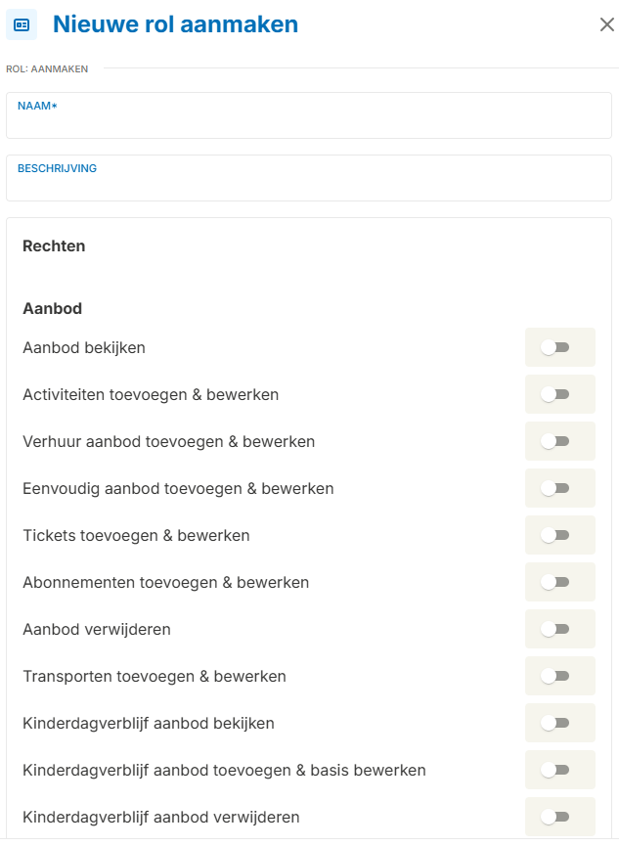Close the Nieuwe rol aanmaken dialog

tap(606, 24)
